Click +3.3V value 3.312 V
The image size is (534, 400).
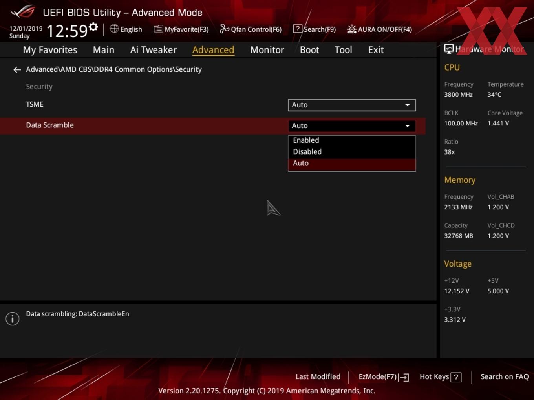455,320
